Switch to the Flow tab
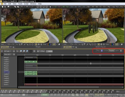The width and height of the screenshot is (125, 97). (98, 51)
